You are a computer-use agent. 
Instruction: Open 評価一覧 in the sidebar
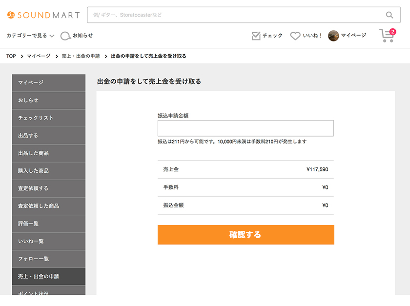click(49, 224)
